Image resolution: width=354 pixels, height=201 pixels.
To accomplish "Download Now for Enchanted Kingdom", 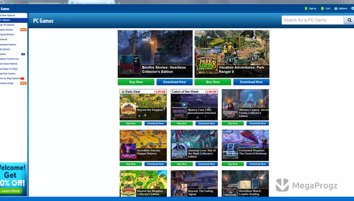I will (258, 164).
